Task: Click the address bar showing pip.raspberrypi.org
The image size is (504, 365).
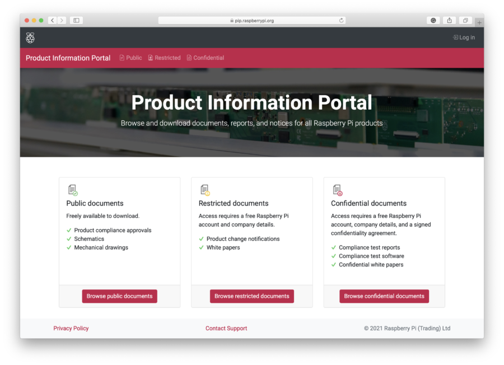Action: [252, 20]
